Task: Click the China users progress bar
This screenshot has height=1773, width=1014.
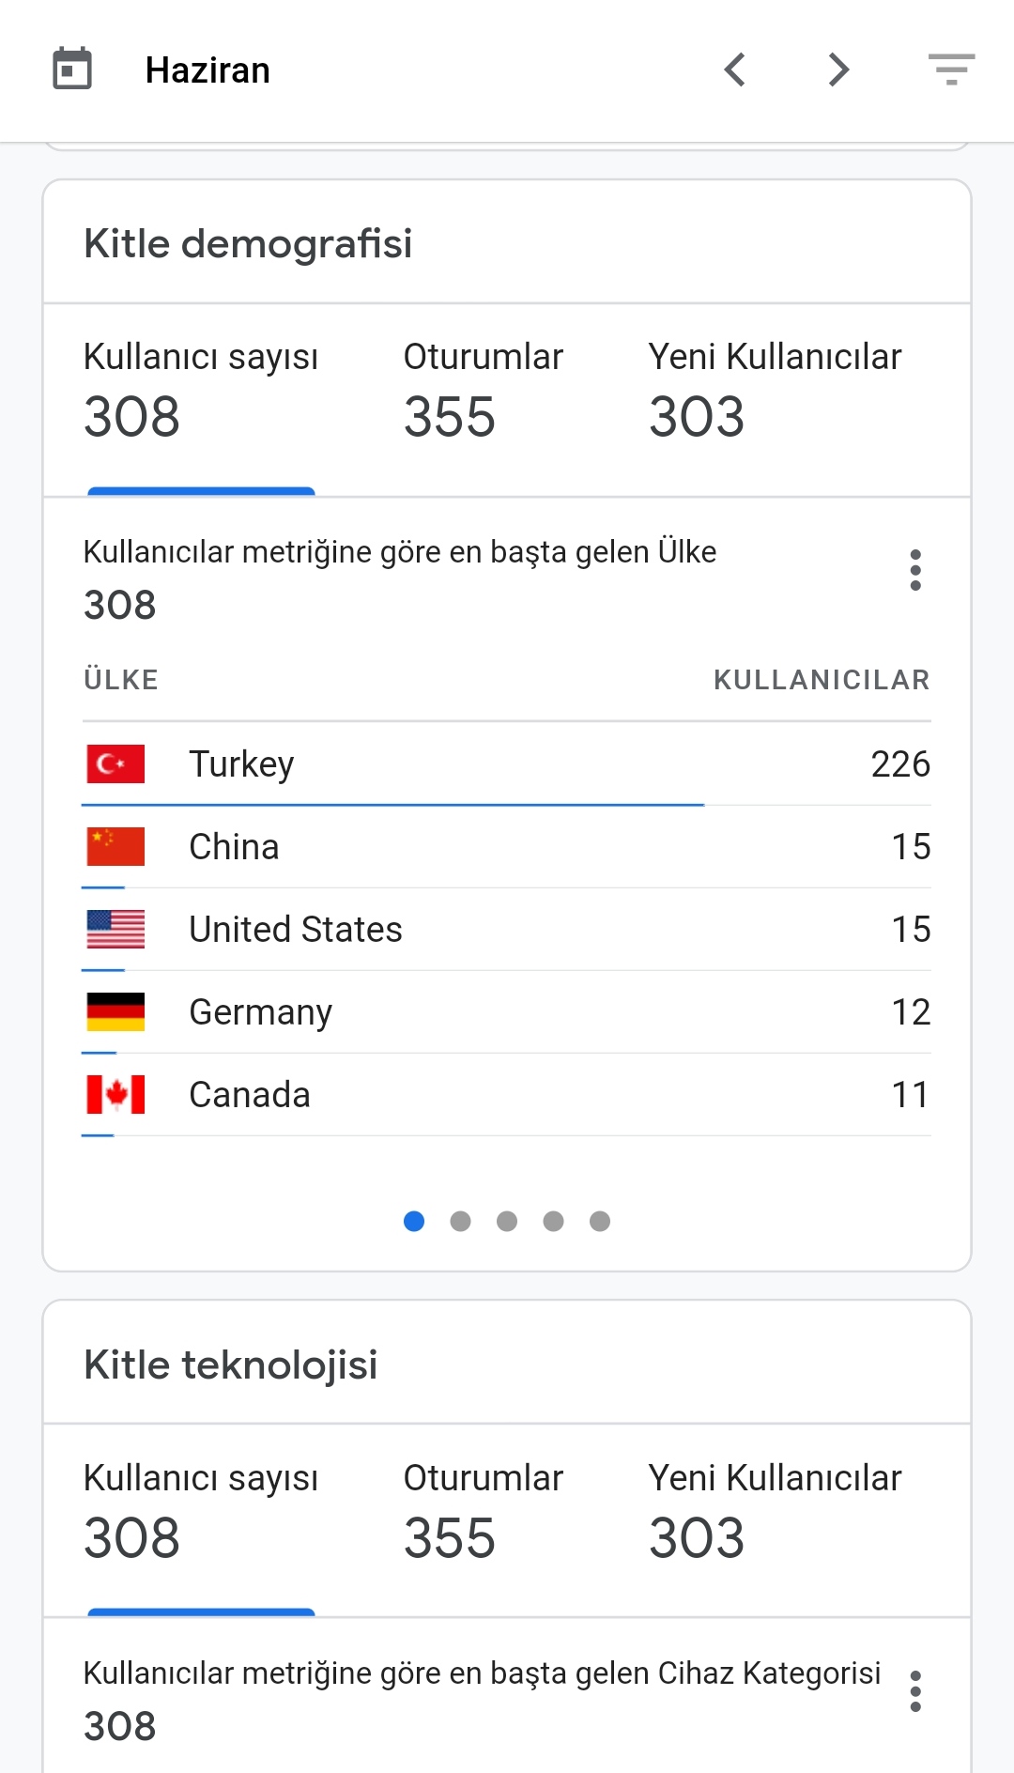Action: pos(103,887)
